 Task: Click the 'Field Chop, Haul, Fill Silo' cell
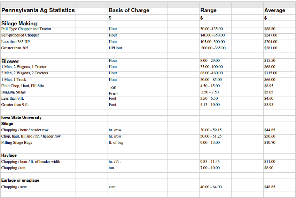click(23, 86)
